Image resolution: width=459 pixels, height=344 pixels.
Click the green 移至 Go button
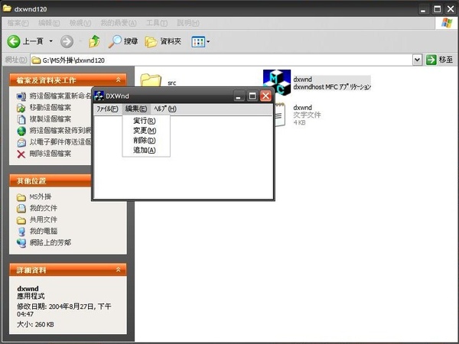[439, 60]
